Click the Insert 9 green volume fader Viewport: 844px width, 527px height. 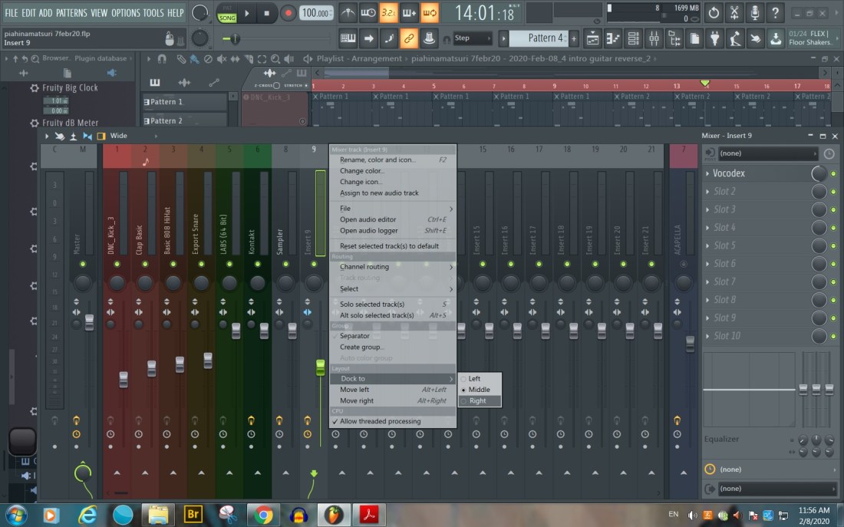(x=320, y=367)
